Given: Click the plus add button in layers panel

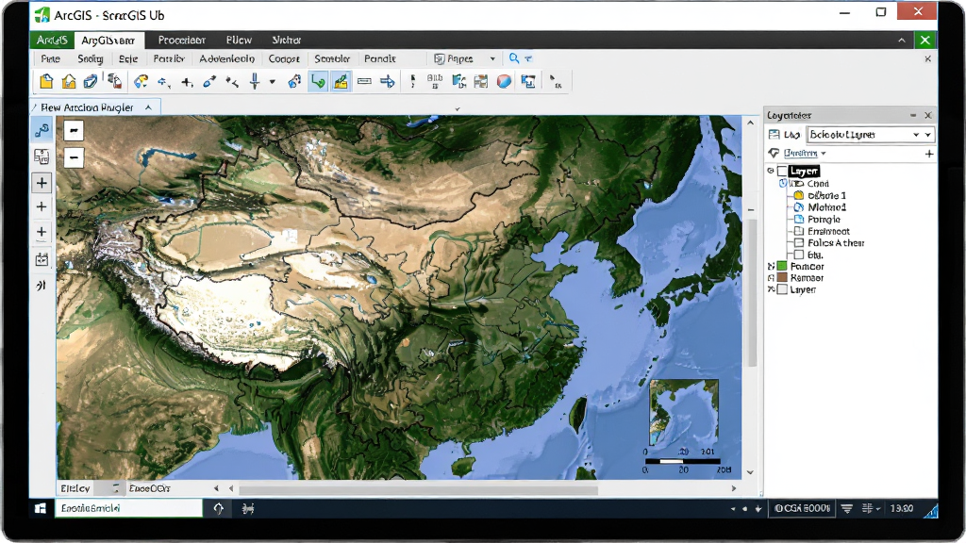Looking at the screenshot, I should tap(929, 154).
